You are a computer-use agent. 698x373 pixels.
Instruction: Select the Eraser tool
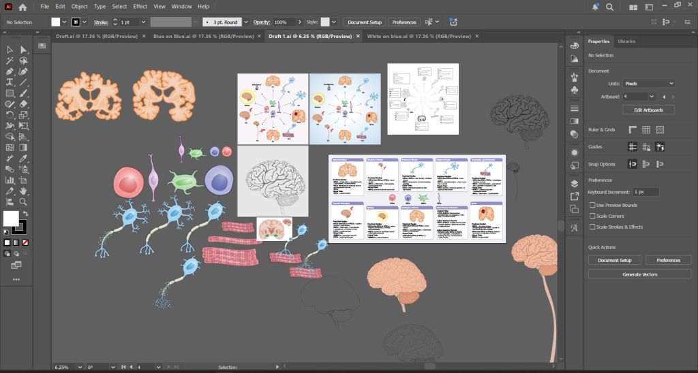click(x=24, y=104)
